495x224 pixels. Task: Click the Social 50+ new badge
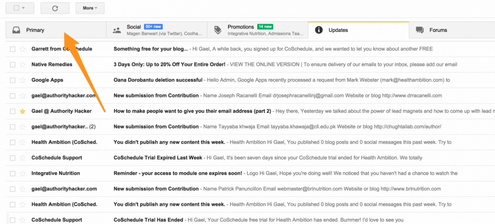pyautogui.click(x=153, y=27)
